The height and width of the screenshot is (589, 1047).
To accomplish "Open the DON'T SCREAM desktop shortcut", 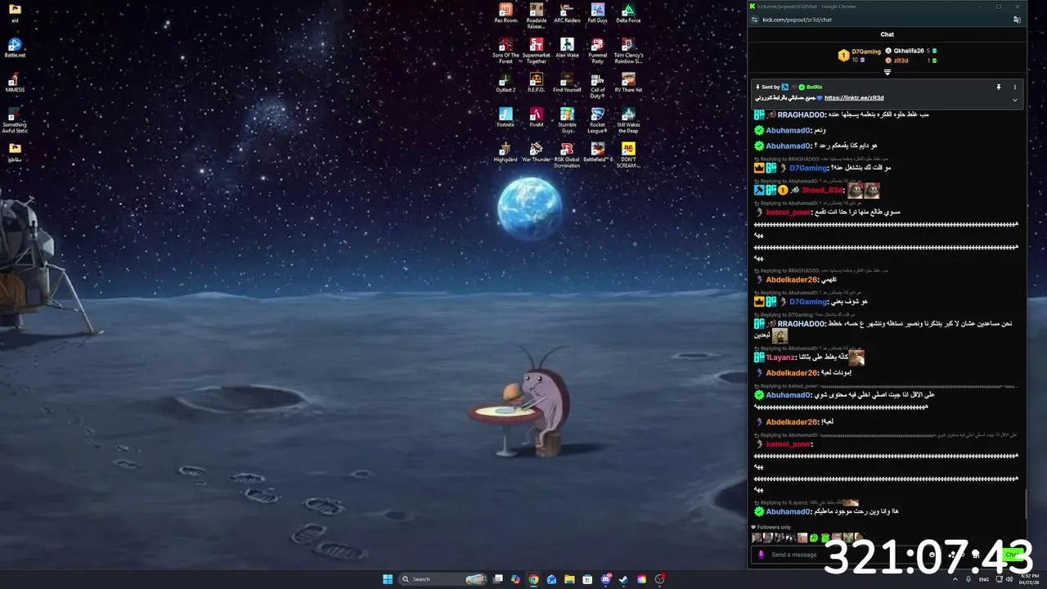I will click(x=628, y=155).
